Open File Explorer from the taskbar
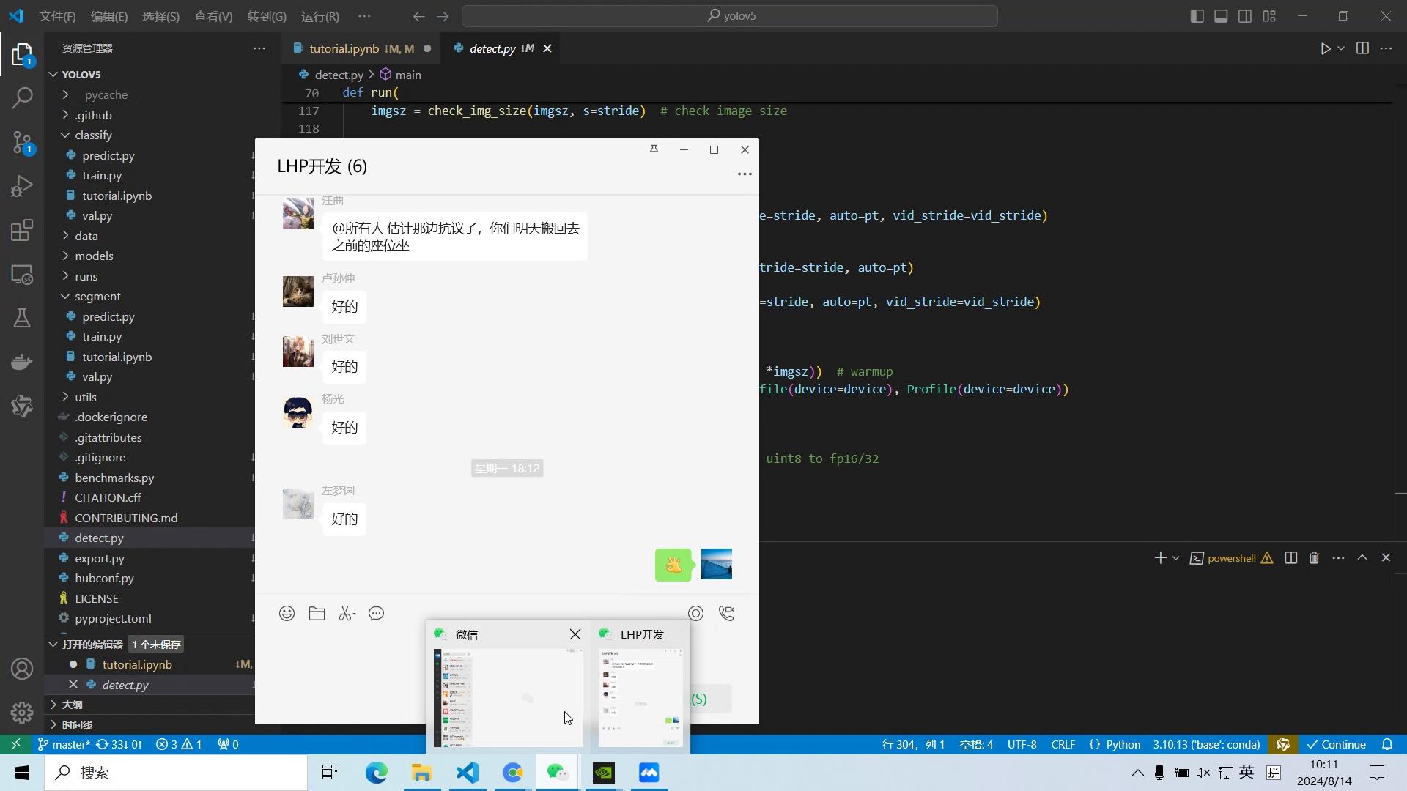 [x=421, y=773]
